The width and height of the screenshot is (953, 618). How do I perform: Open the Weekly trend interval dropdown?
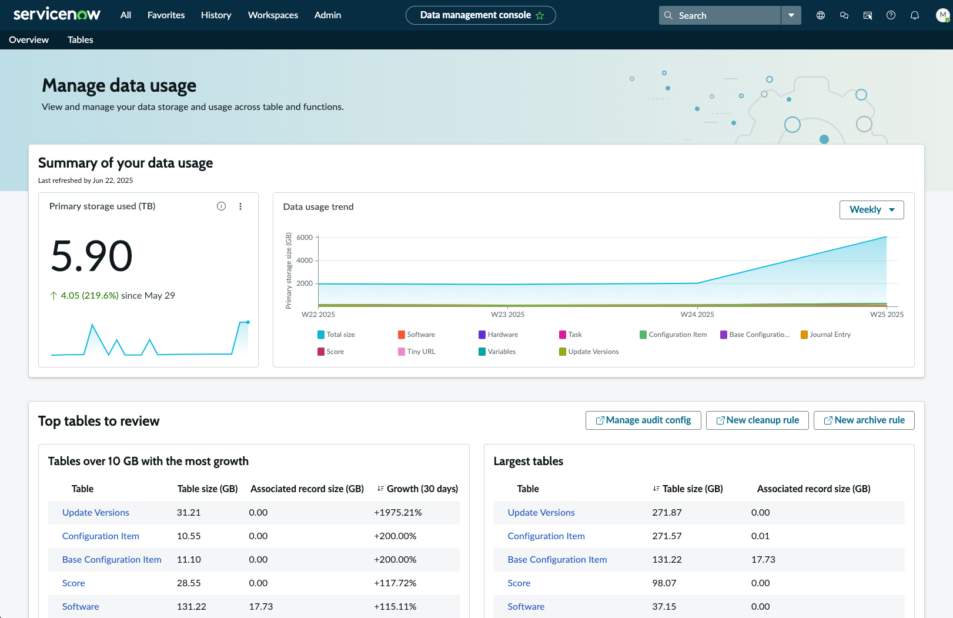[872, 210]
